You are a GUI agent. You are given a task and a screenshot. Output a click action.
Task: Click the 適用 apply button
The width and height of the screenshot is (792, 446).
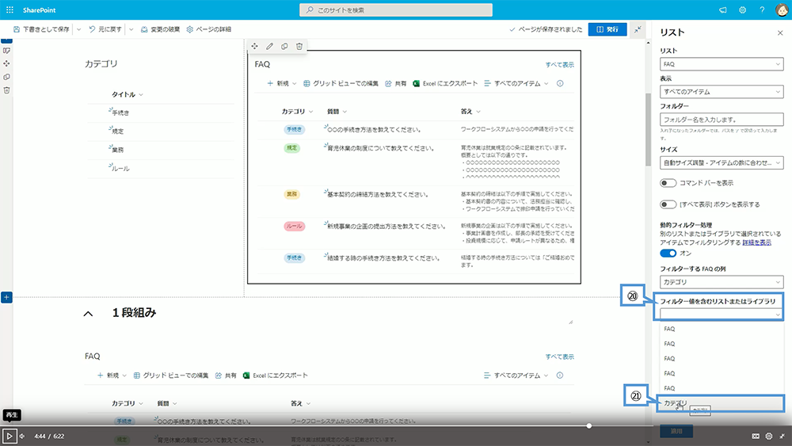coord(676,431)
